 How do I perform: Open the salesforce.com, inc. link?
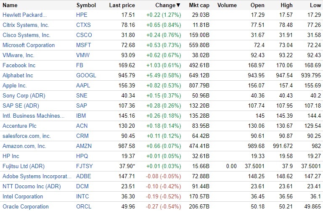tap(26, 136)
